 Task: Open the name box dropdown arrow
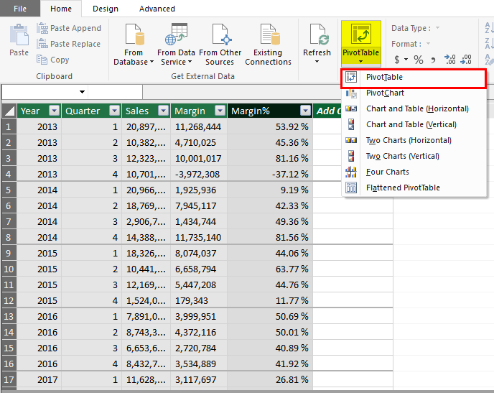pyautogui.click(x=82, y=92)
